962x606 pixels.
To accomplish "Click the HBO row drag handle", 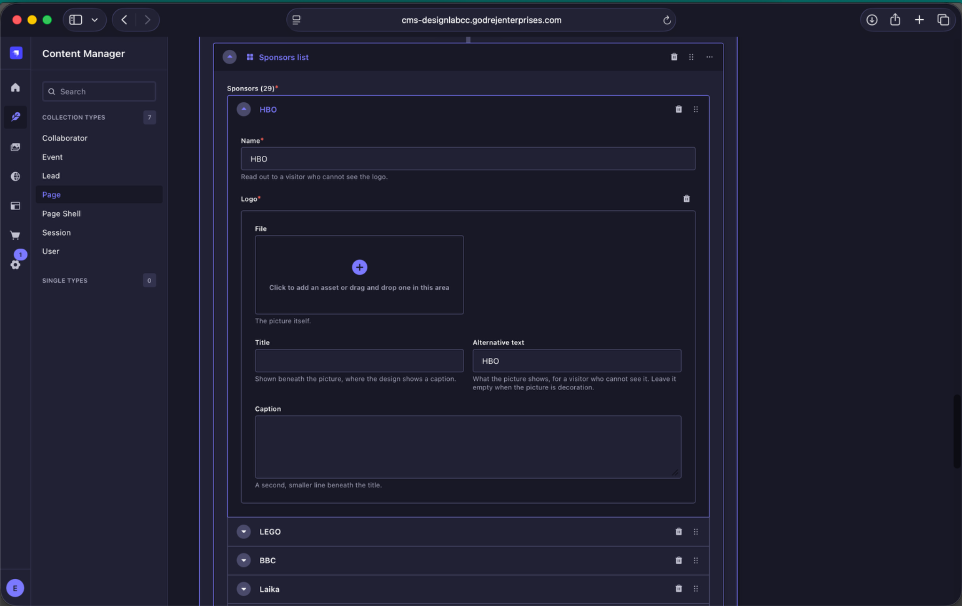I will [x=696, y=109].
